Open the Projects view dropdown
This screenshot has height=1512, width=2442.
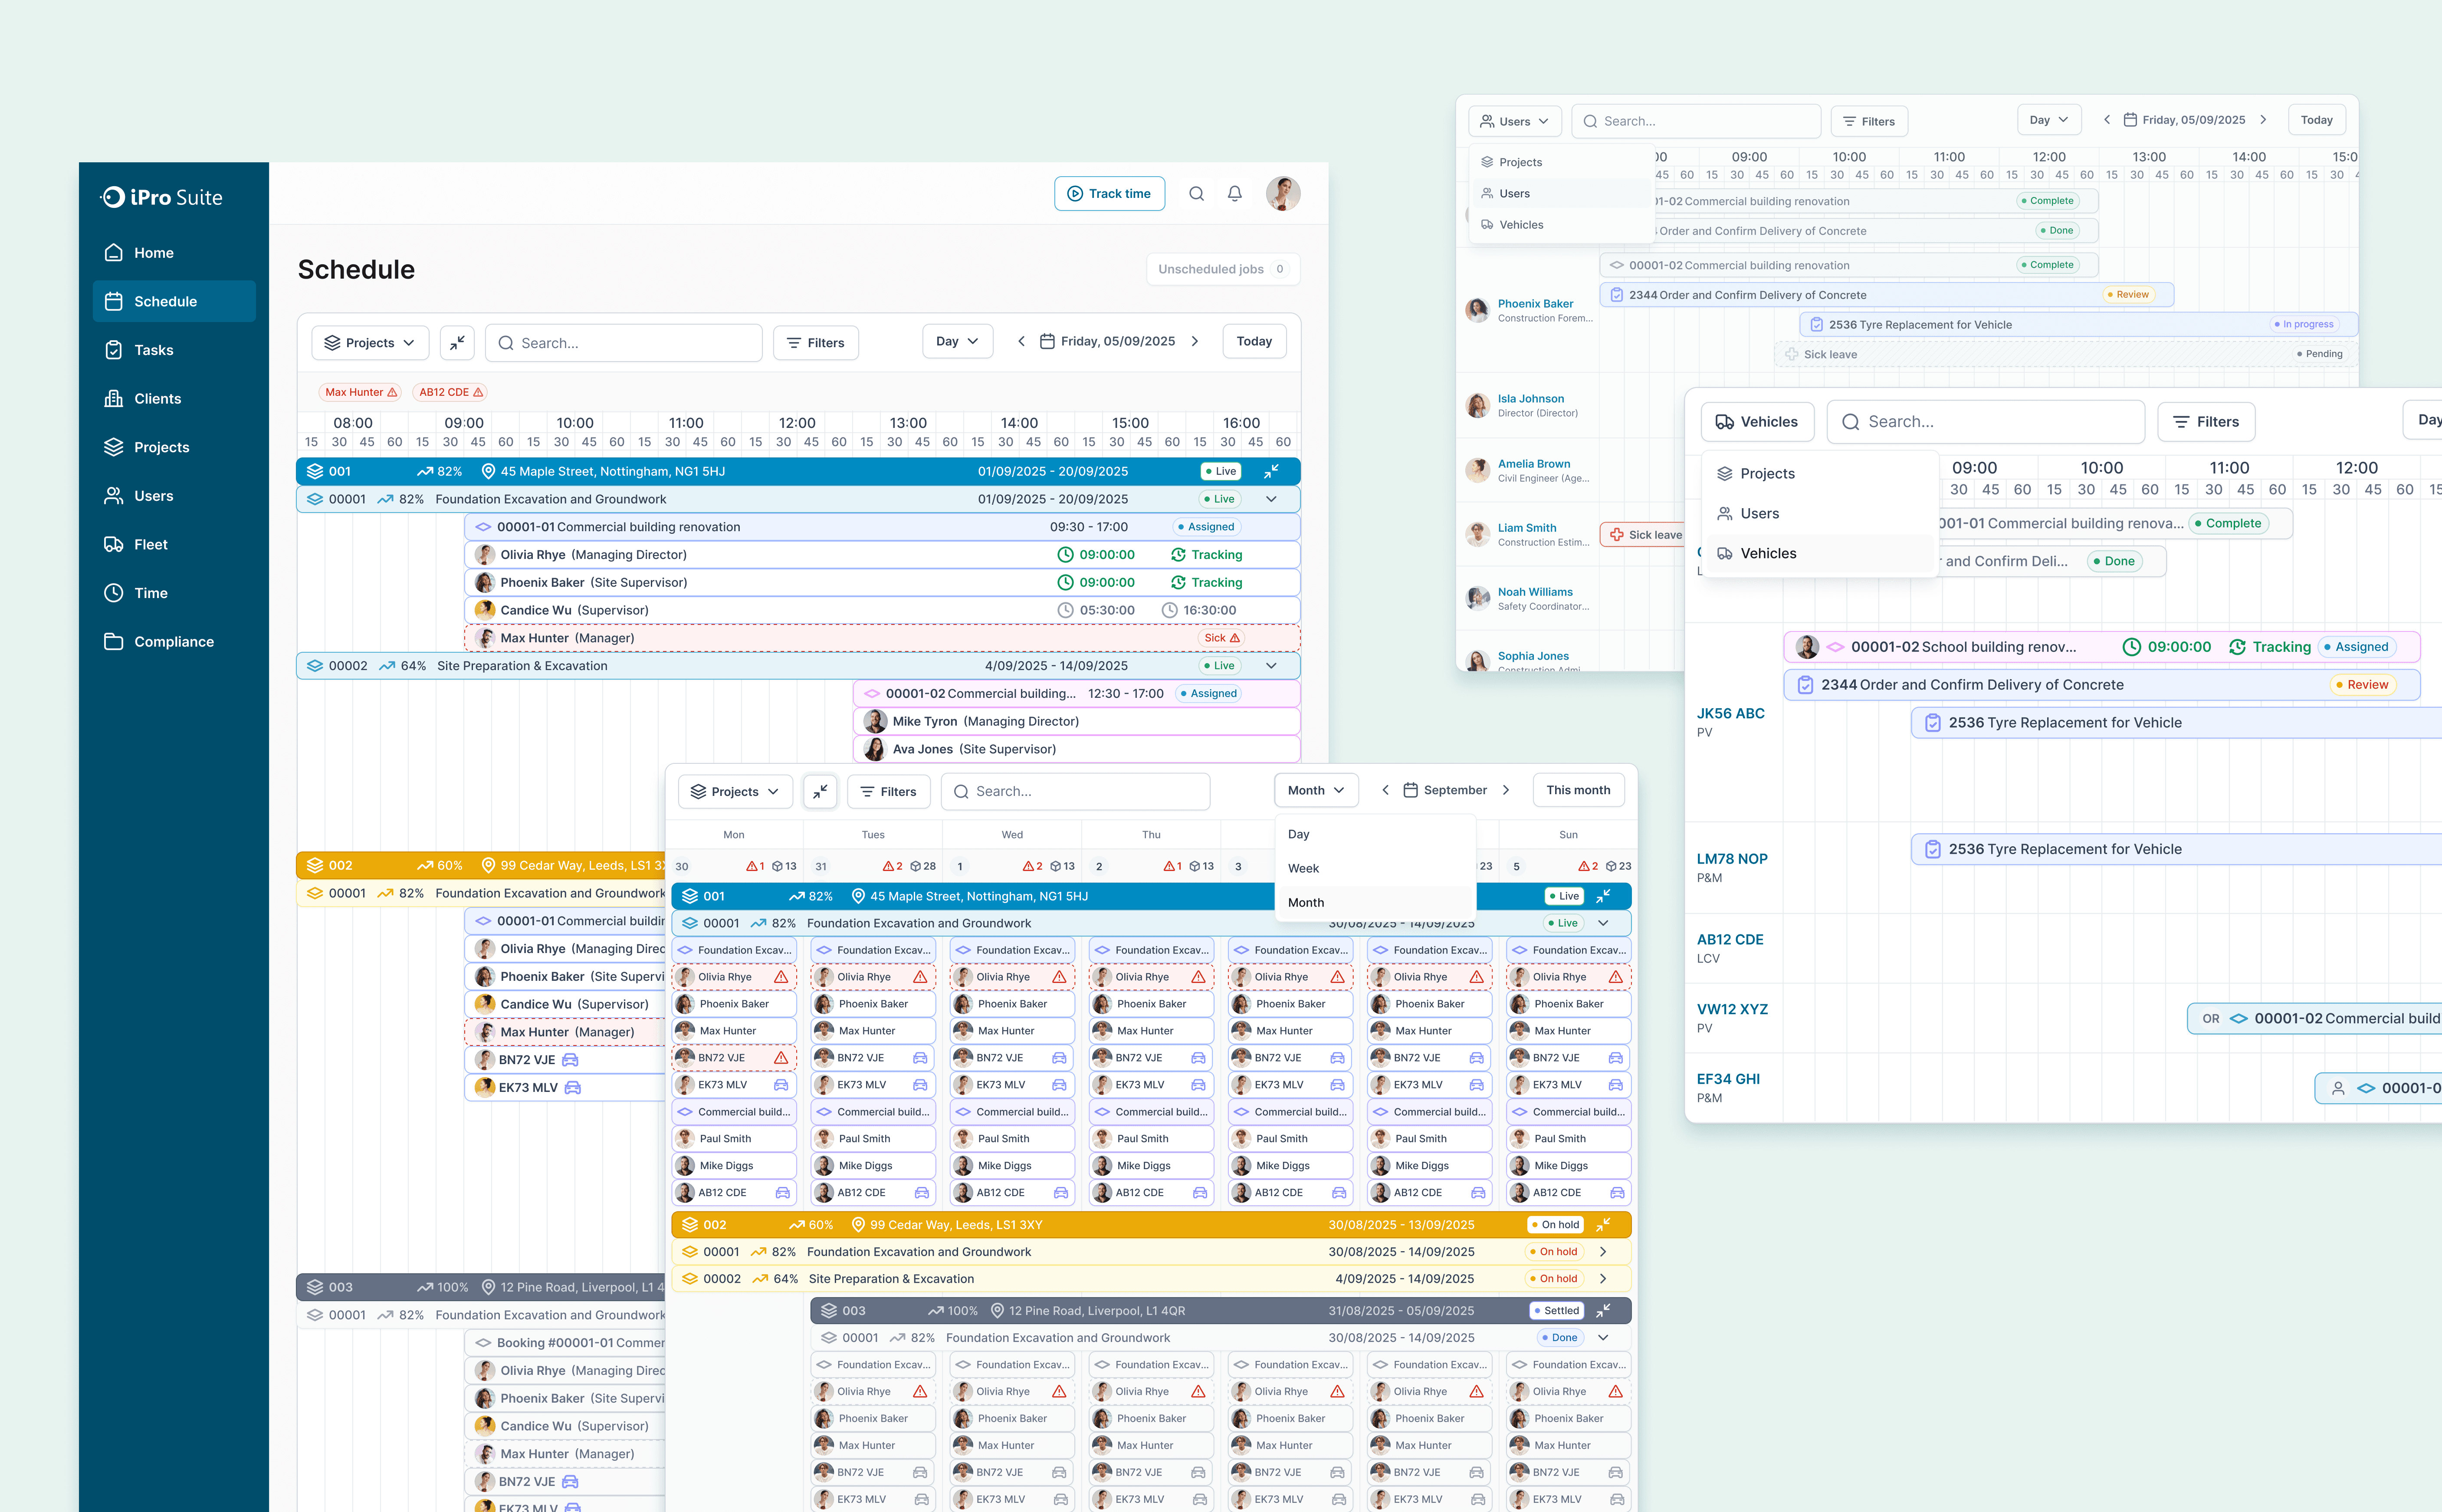click(370, 343)
